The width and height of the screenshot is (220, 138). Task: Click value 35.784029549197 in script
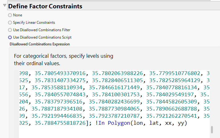coord(170,94)
